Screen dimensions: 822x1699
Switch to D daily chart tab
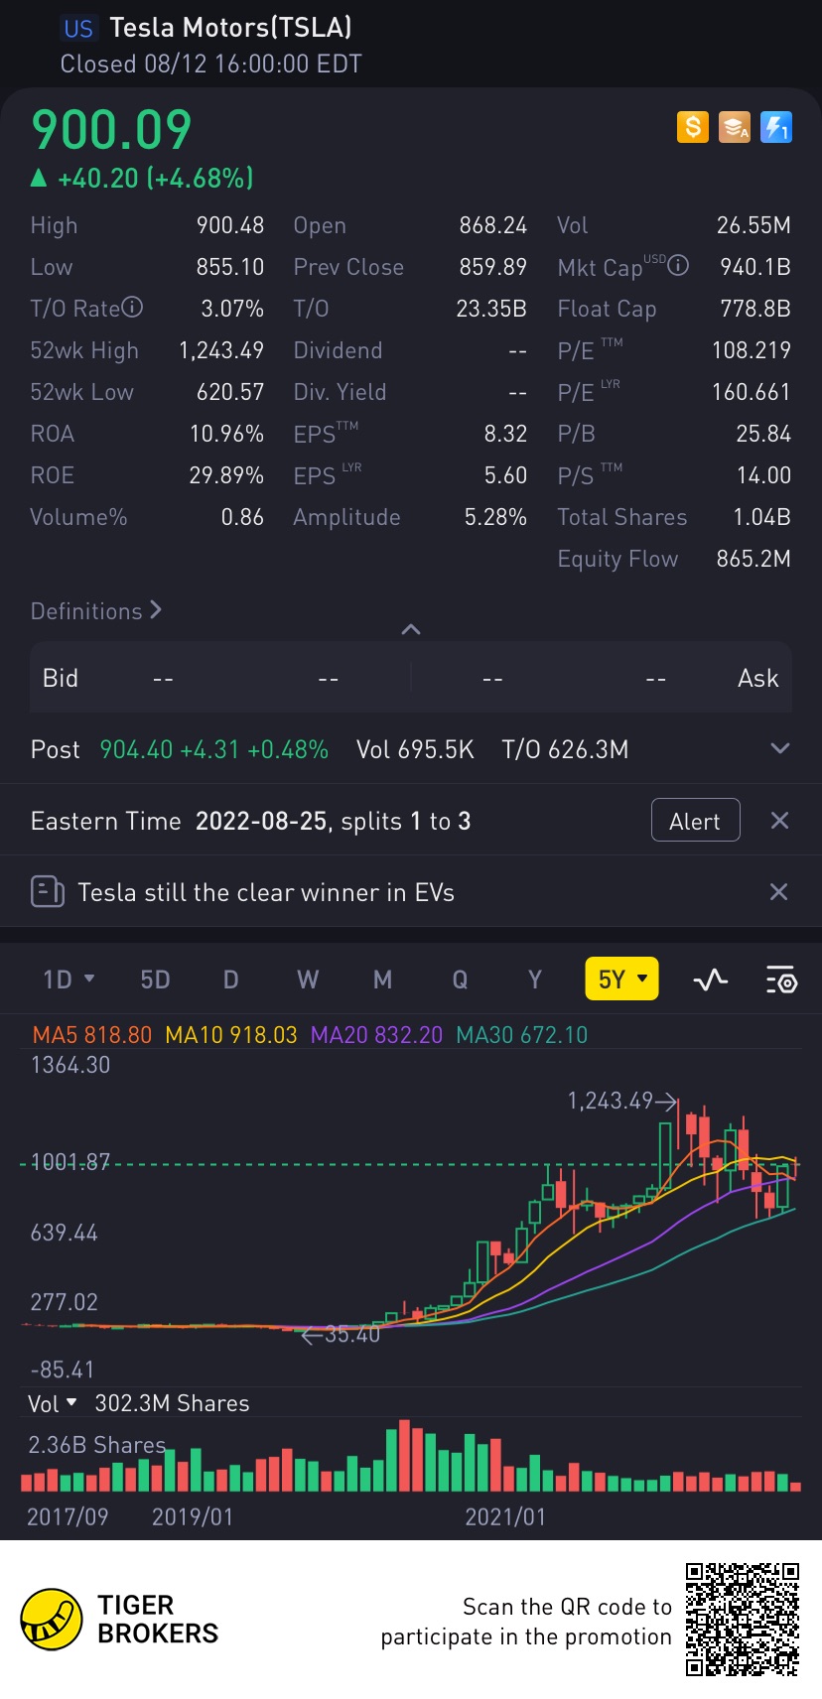coord(230,980)
